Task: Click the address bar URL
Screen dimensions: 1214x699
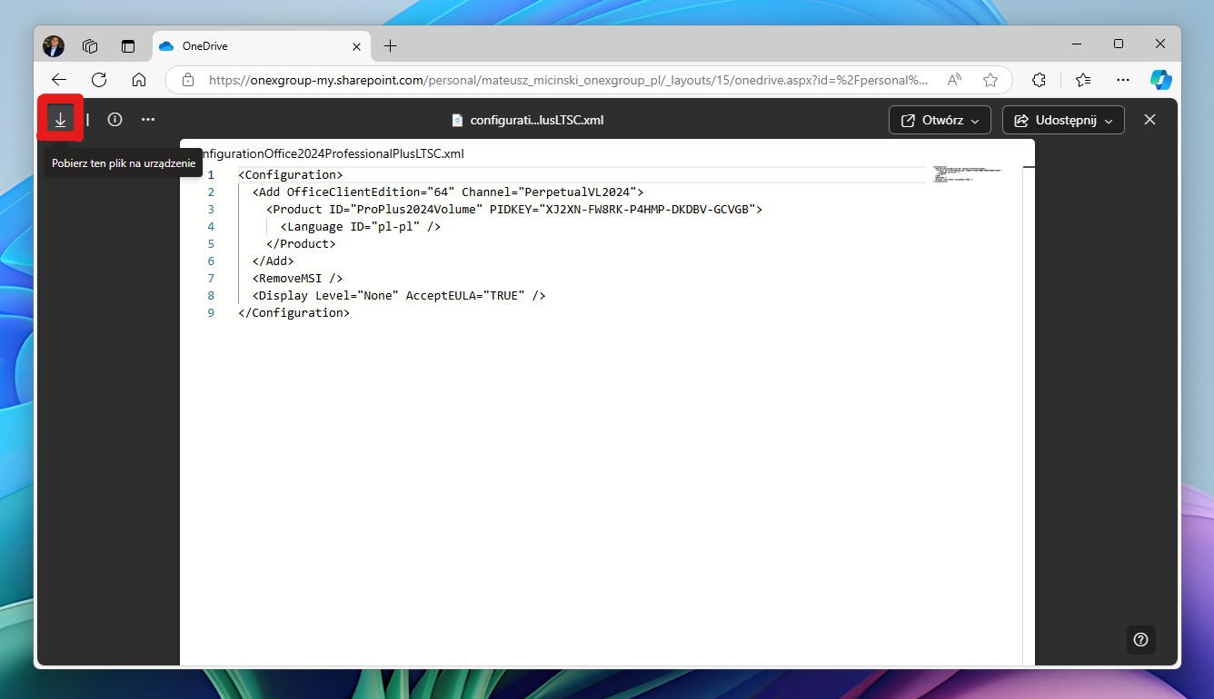Action: pyautogui.click(x=568, y=80)
